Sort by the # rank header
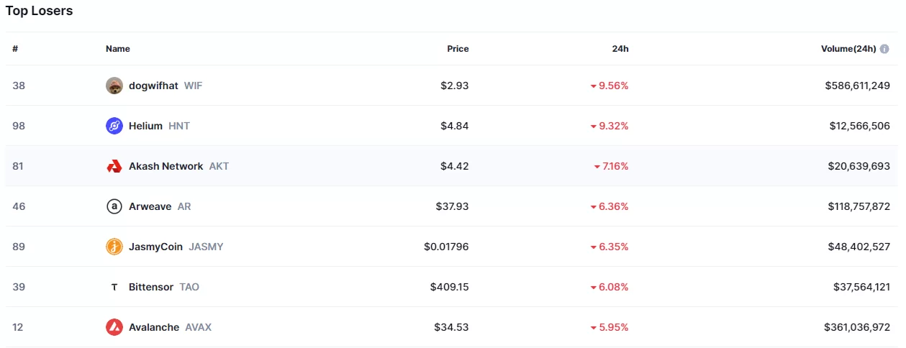The image size is (906, 348). (x=15, y=49)
